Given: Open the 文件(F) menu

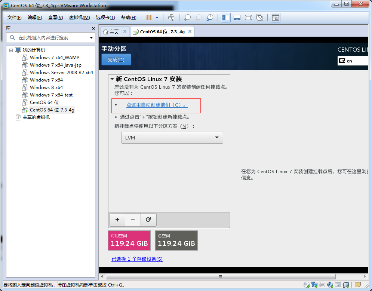Looking at the screenshot, I should click(15, 18).
